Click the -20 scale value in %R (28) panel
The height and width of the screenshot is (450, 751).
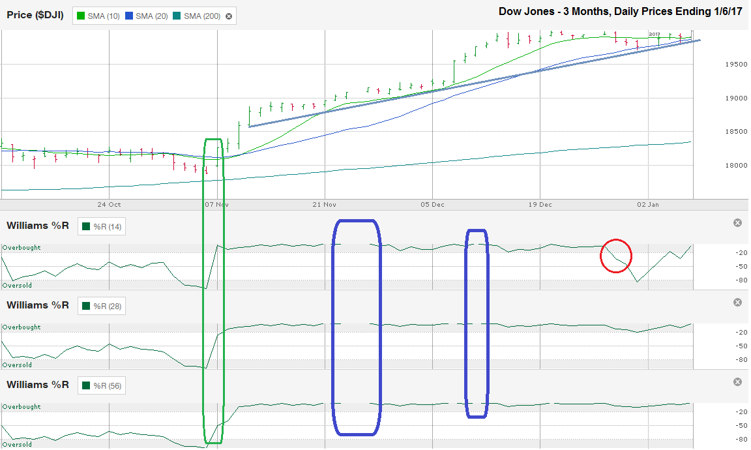click(x=741, y=333)
